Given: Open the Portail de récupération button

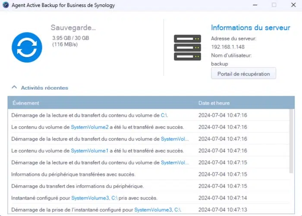Looking at the screenshot, I should pyautogui.click(x=243, y=74).
